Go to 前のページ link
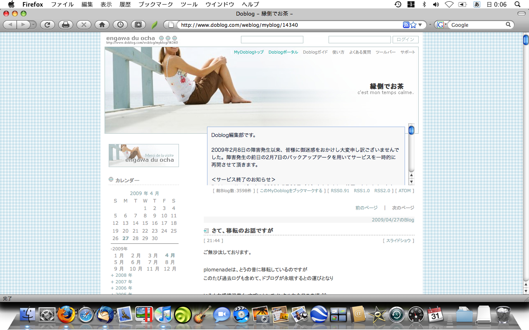This screenshot has width=529, height=330. (367, 208)
